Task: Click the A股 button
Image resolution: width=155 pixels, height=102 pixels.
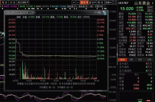Action: coord(91,6)
